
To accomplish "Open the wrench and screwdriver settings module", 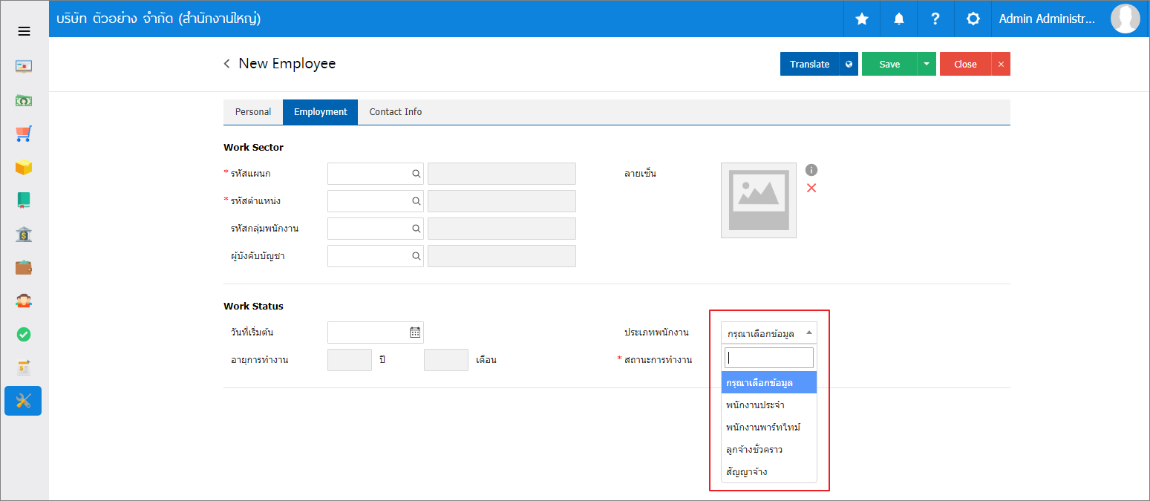I will coord(23,401).
